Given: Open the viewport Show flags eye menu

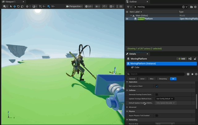Looking at the screenshot, I should [97, 6].
